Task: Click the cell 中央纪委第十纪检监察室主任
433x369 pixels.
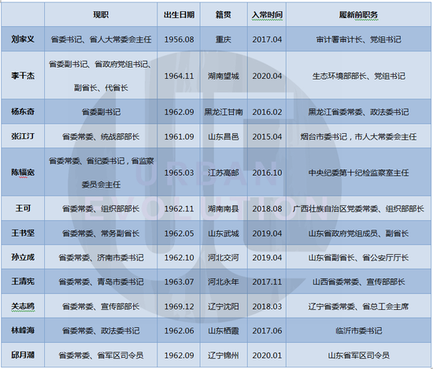Action: coord(358,173)
